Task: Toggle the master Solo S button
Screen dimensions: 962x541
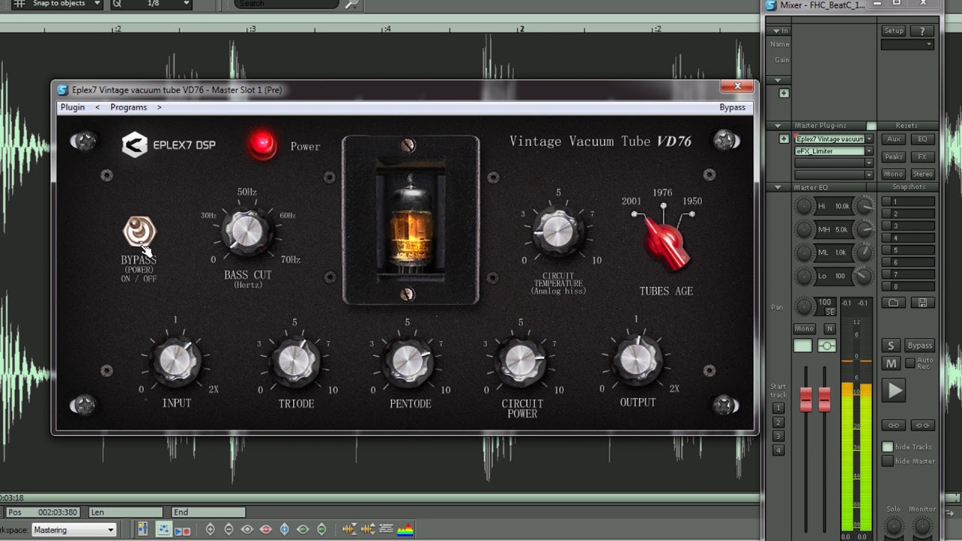Action: 891,346
